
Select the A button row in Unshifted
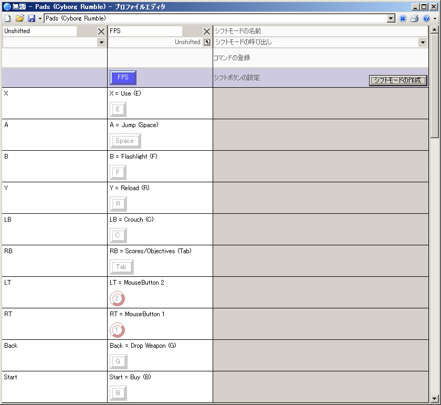[55, 134]
